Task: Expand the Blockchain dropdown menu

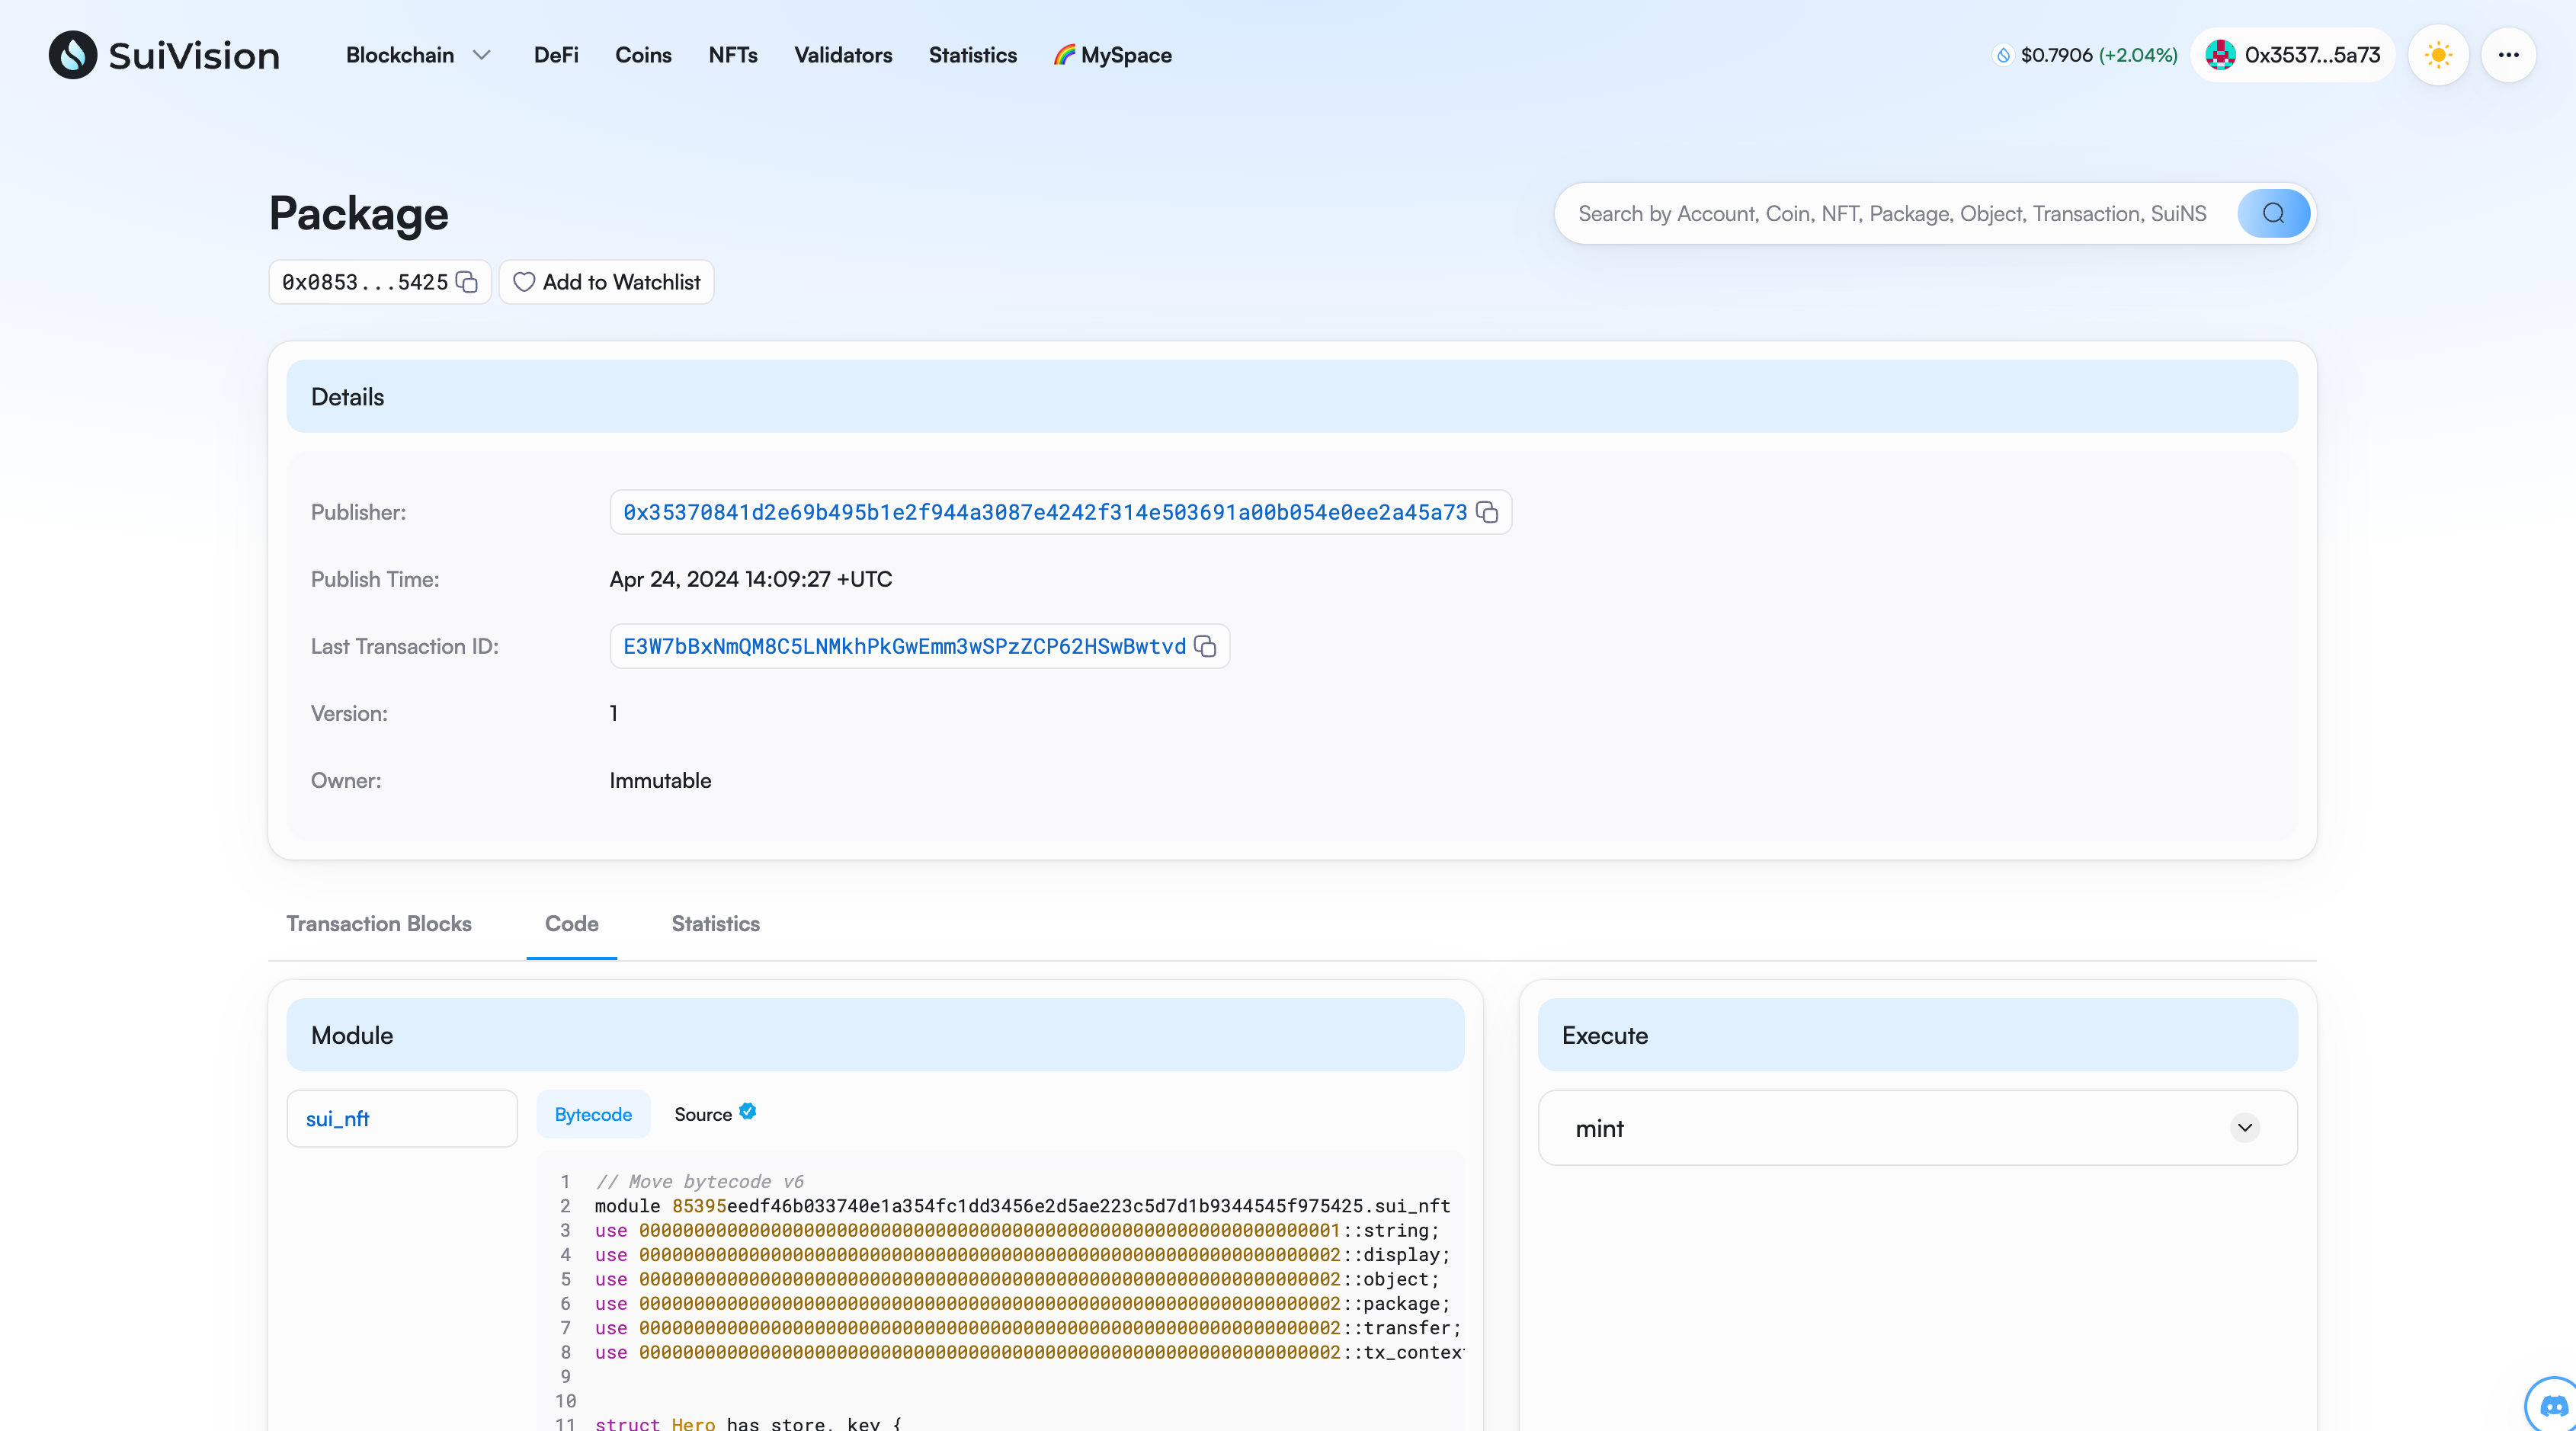Action: (x=418, y=55)
